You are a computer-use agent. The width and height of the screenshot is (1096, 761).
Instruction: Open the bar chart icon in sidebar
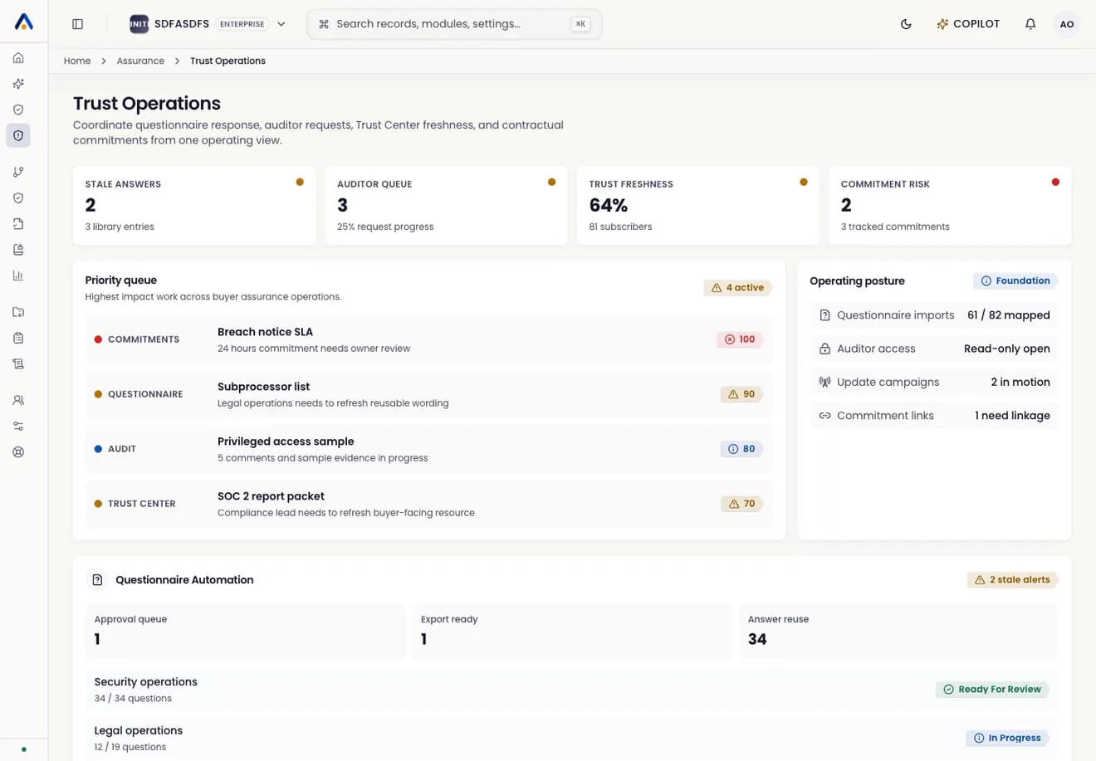pyautogui.click(x=18, y=276)
